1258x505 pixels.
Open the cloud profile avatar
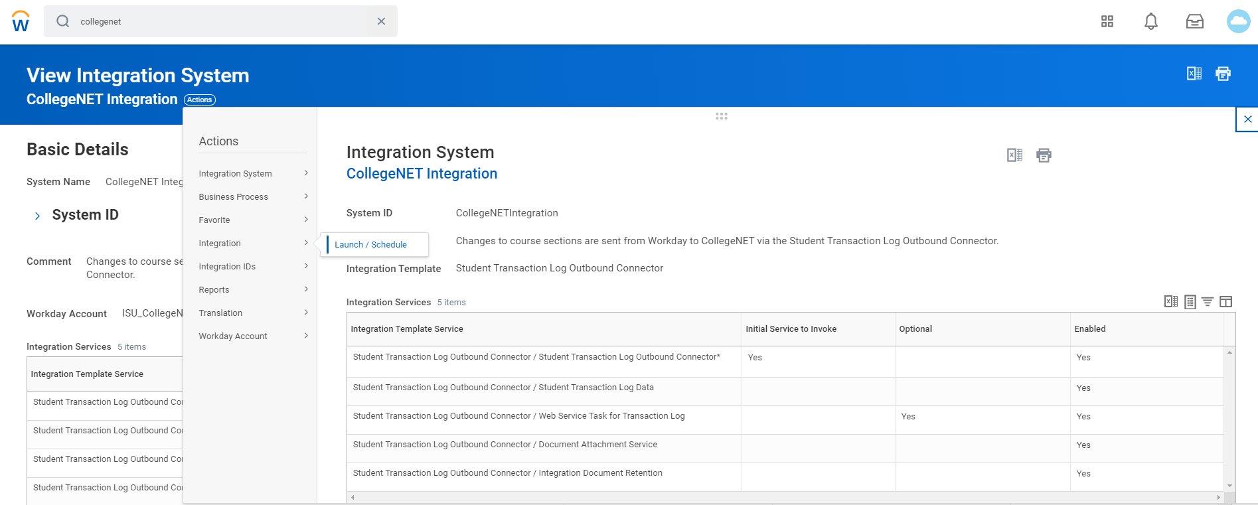point(1239,21)
